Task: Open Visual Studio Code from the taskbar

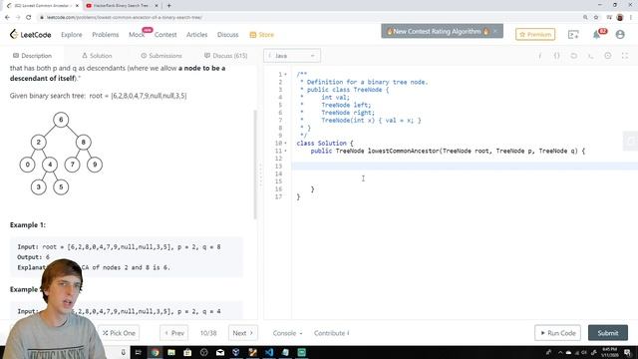Action: (x=269, y=352)
